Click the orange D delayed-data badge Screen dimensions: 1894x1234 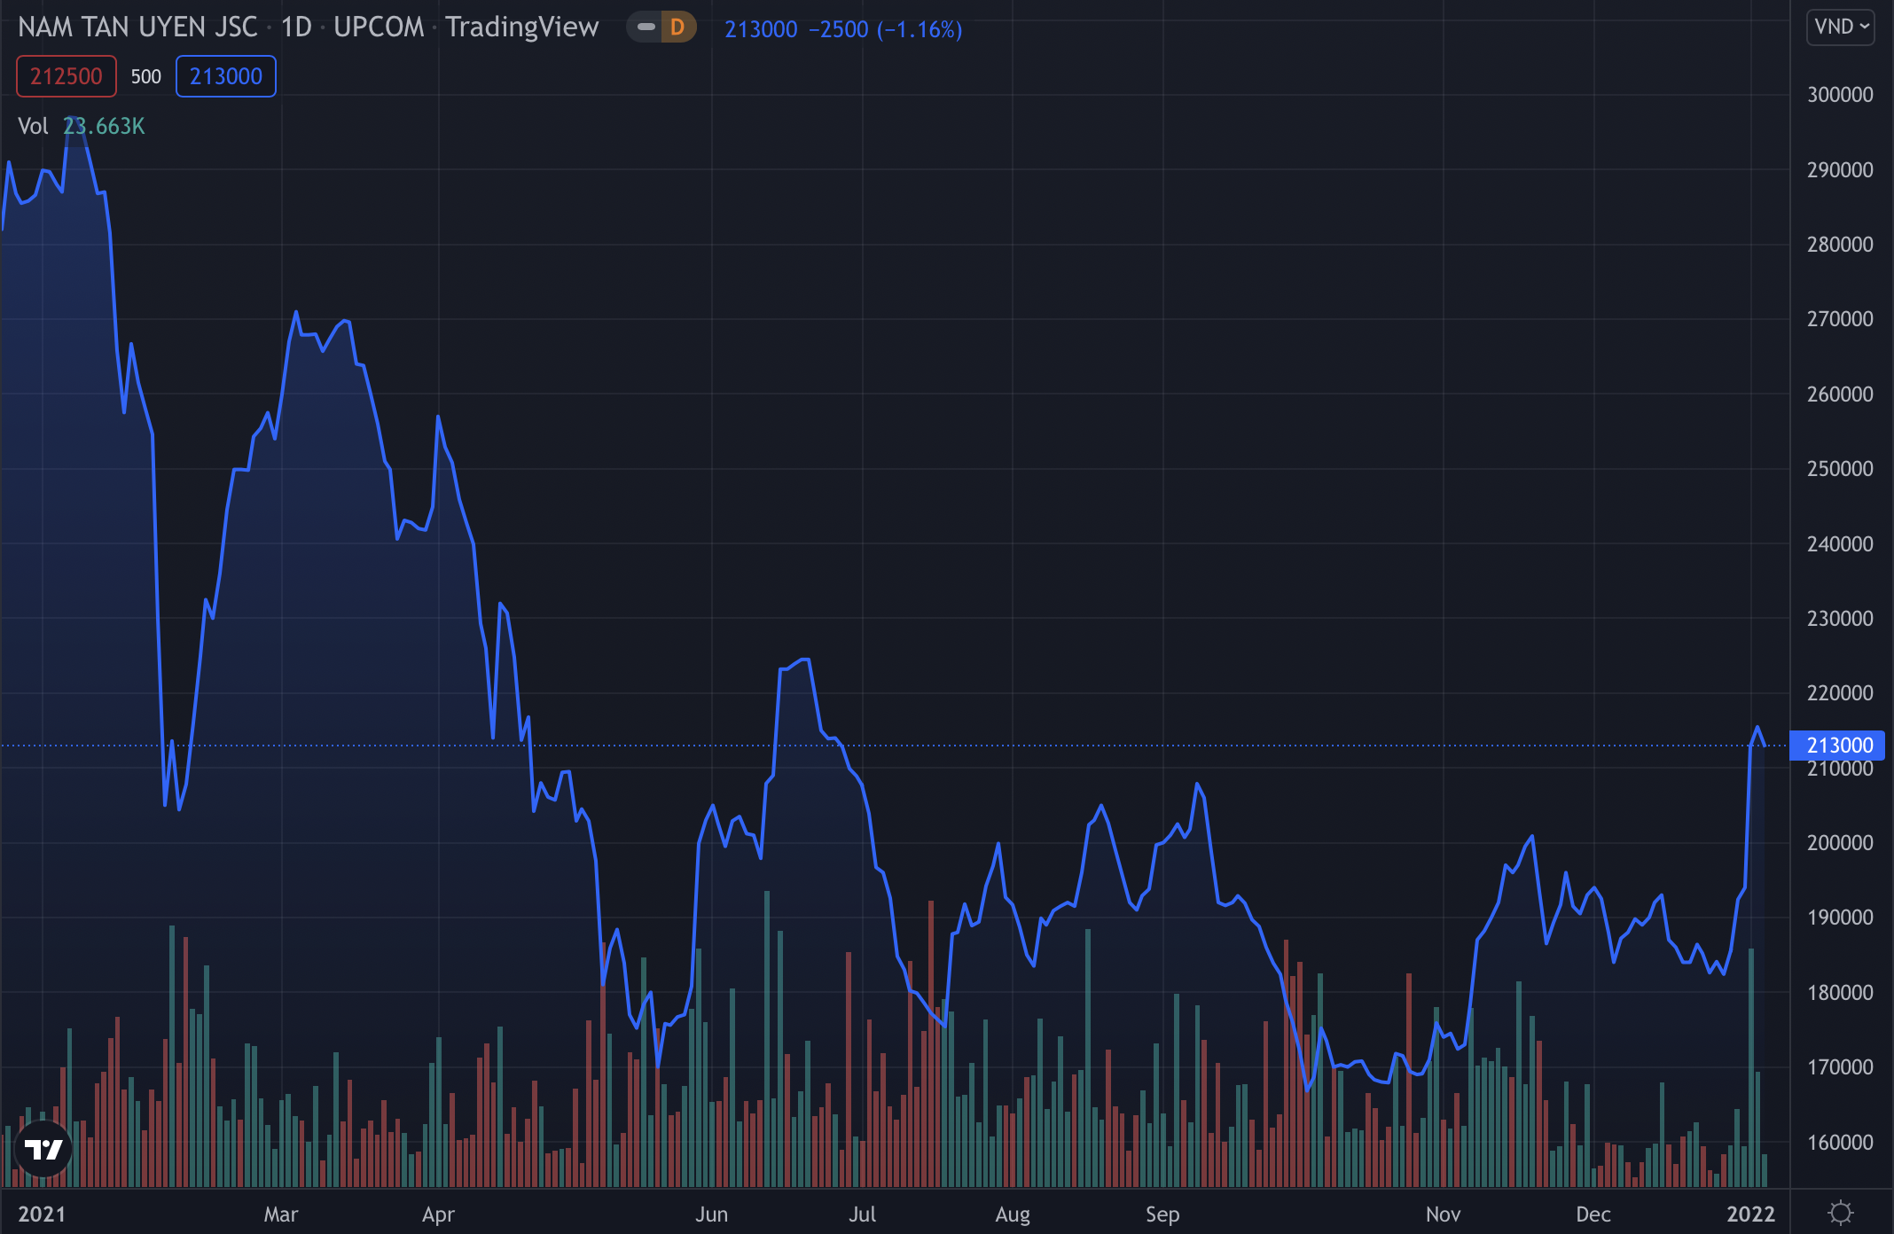point(677,27)
